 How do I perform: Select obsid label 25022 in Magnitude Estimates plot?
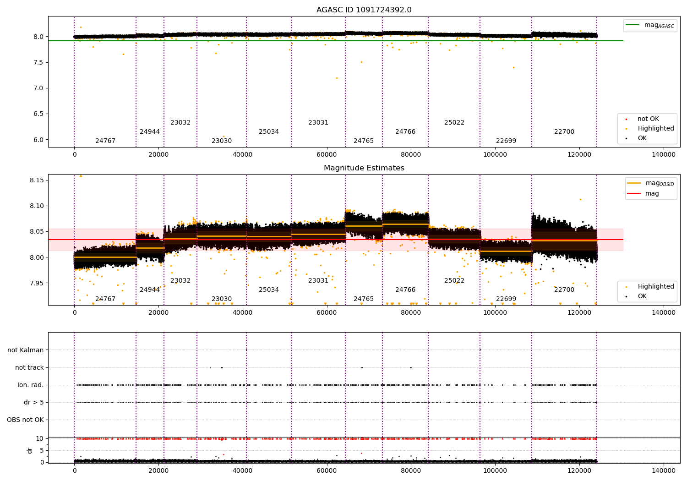[x=454, y=281]
